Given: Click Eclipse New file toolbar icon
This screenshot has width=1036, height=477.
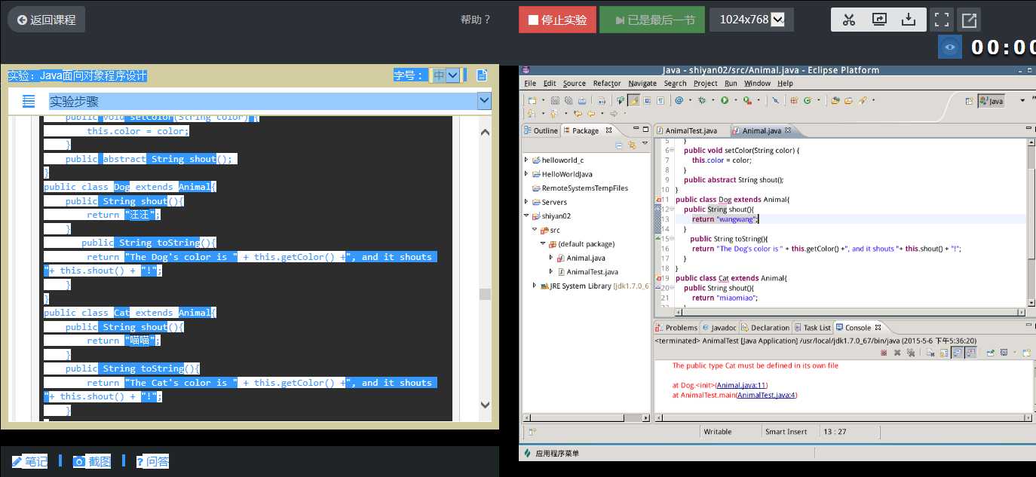Looking at the screenshot, I should 532,100.
